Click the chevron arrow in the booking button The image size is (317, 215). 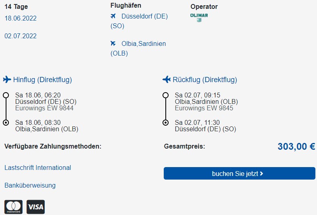[261, 174]
